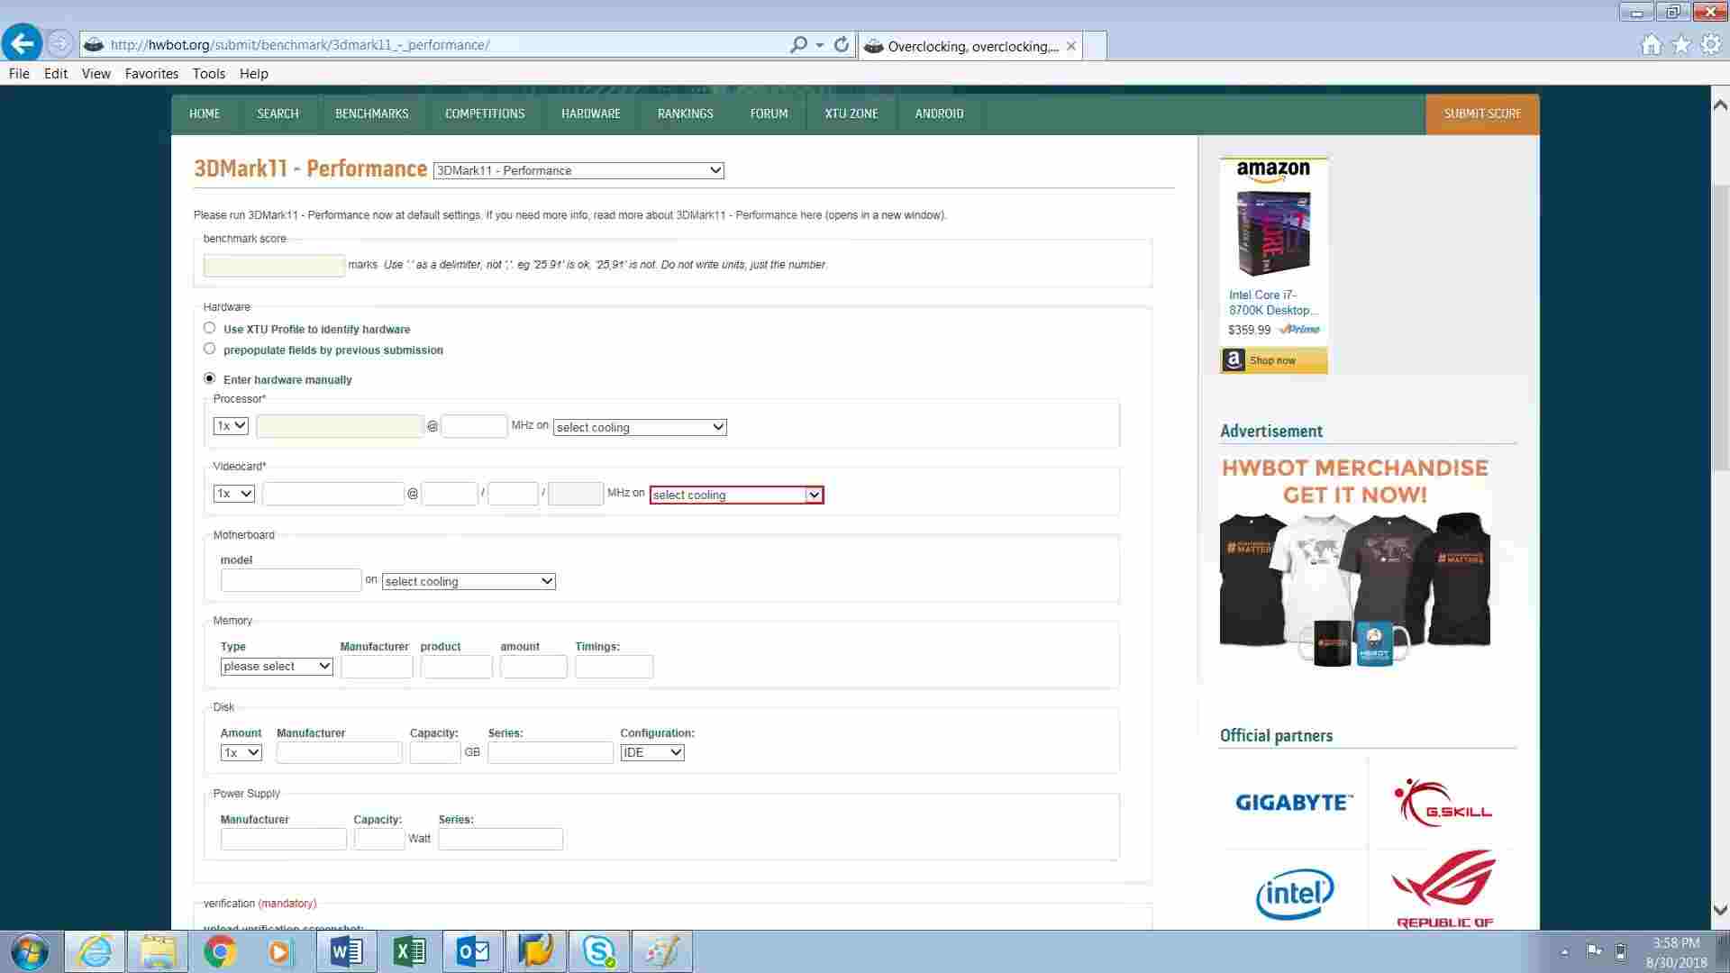Open the Disk Amount 1x dropdown
Screen dimensions: 1730x973
point(241,752)
